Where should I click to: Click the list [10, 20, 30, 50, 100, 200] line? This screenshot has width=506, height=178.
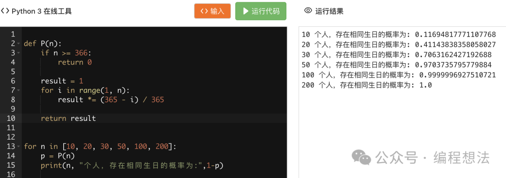pyautogui.click(x=100, y=147)
